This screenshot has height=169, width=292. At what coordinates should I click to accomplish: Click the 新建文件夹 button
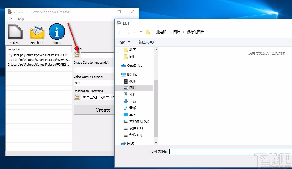[x=147, y=42]
